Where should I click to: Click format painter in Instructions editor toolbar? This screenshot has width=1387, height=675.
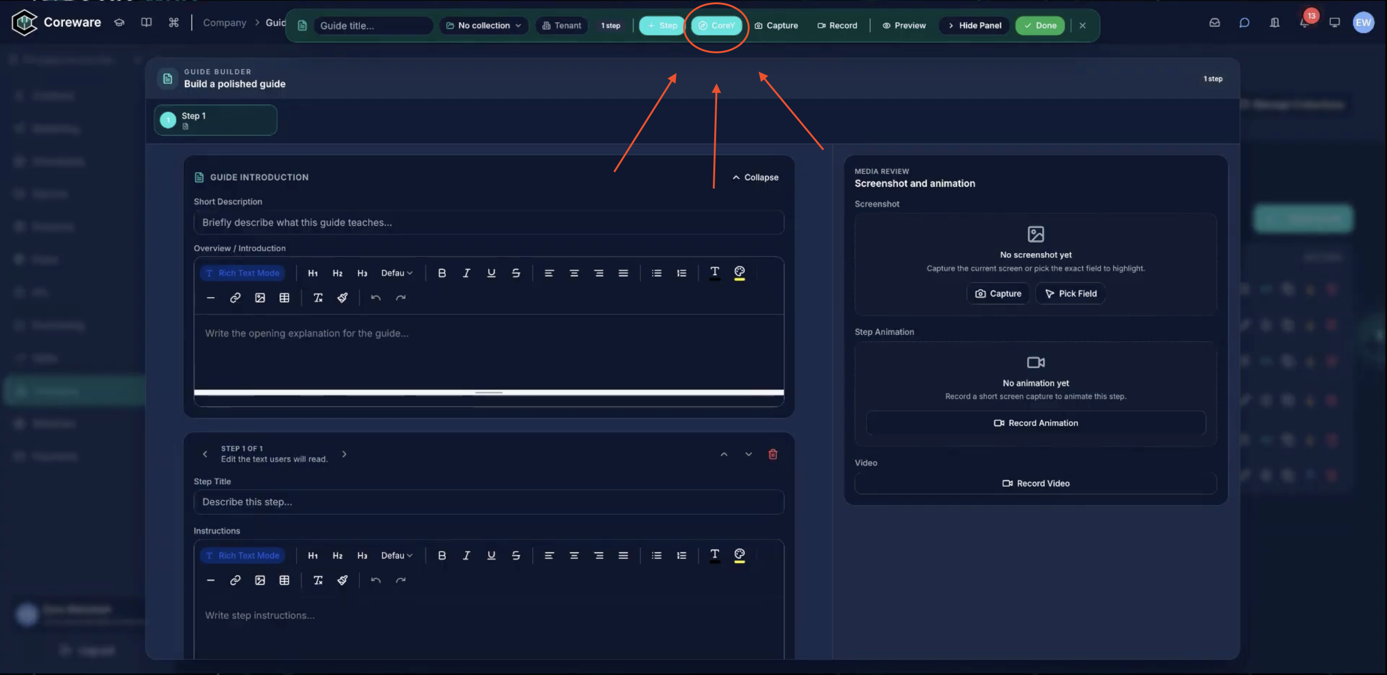[343, 580]
